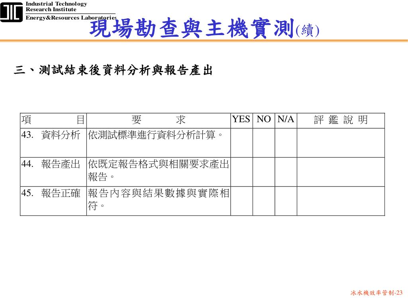
Task: Mark the YES cell for 報告正確
Action: (241, 201)
